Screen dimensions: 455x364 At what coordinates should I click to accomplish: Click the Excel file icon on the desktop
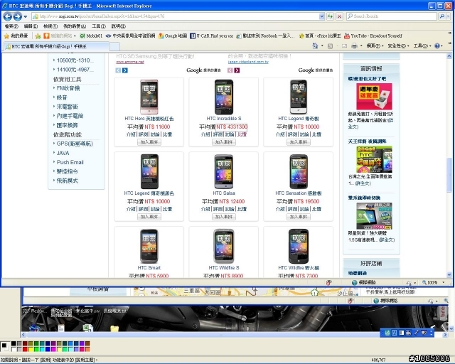click(x=87, y=328)
